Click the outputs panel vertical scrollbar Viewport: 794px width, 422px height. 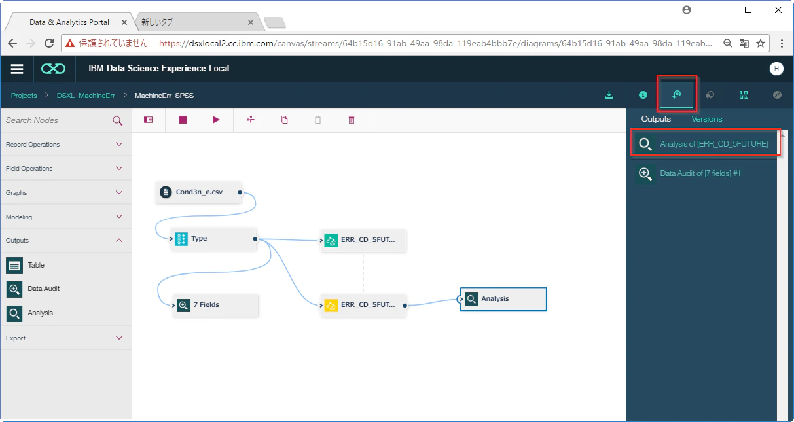[x=782, y=275]
